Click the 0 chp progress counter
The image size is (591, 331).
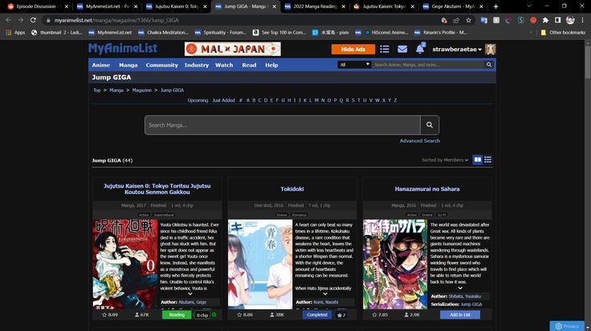point(202,315)
